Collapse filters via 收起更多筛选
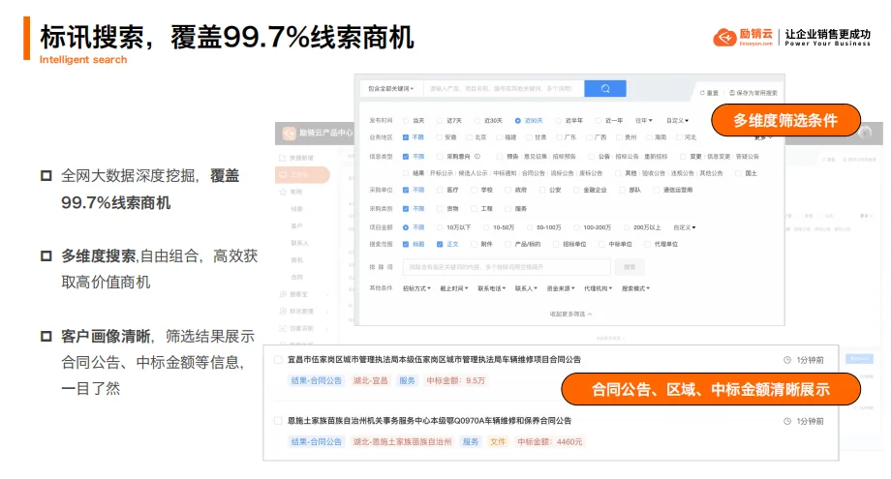Image resolution: width=892 pixels, height=479 pixels. pos(570,314)
